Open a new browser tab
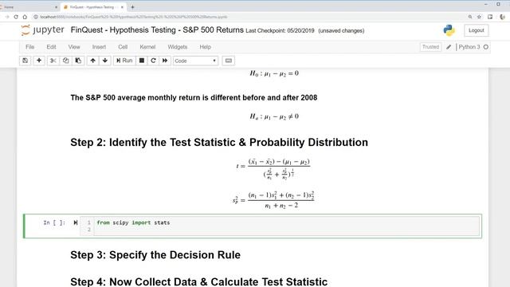This screenshot has width=510, height=287. 132,7
